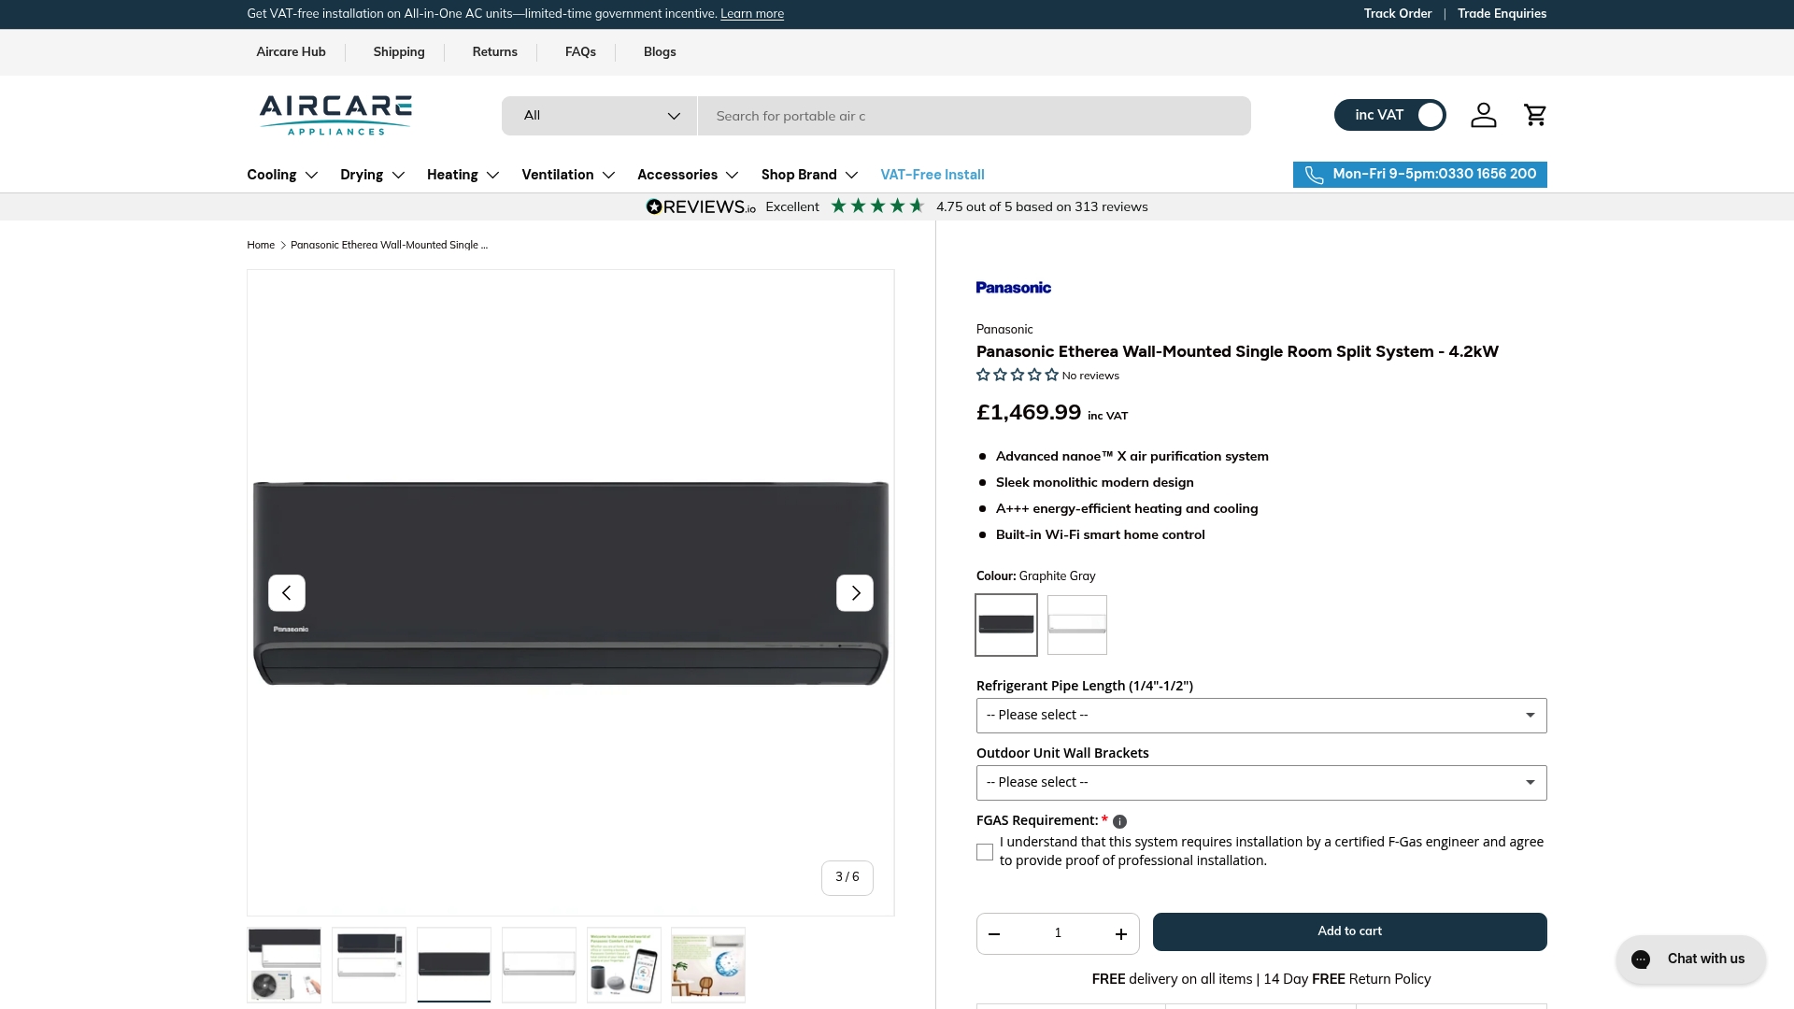Open Trade Enquiries link
Viewport: 1794px width, 1009px height.
point(1502,14)
